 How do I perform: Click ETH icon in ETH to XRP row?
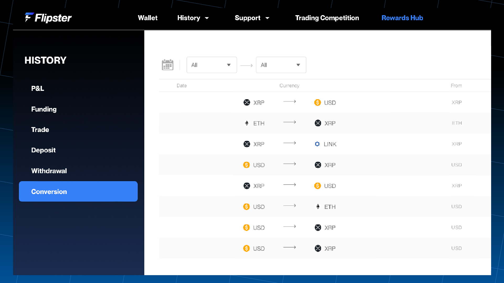[247, 123]
